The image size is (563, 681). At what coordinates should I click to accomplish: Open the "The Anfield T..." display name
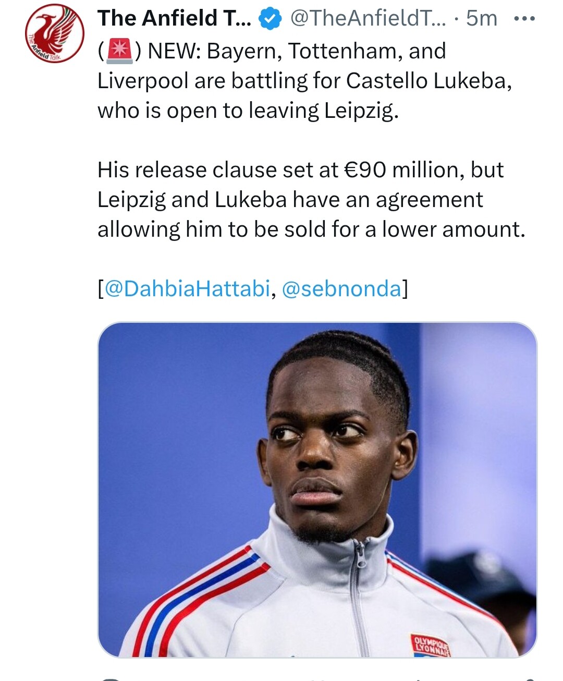[174, 19]
